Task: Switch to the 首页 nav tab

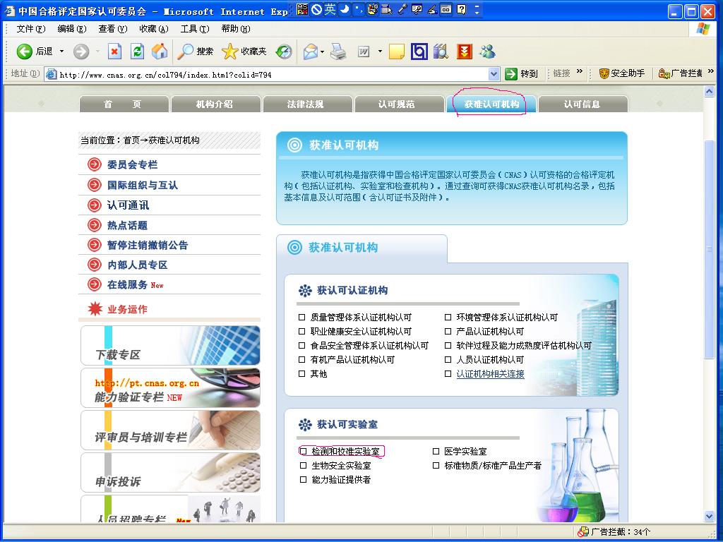Action: pos(124,104)
